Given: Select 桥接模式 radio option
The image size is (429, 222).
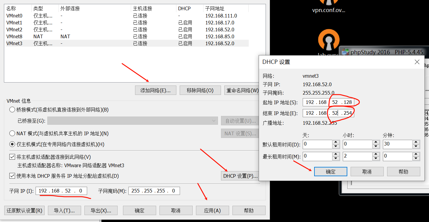Looking at the screenshot, I should pyautogui.click(x=12, y=110).
